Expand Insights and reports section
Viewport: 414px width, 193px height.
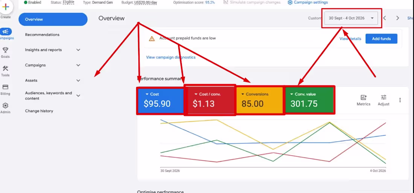pos(78,50)
